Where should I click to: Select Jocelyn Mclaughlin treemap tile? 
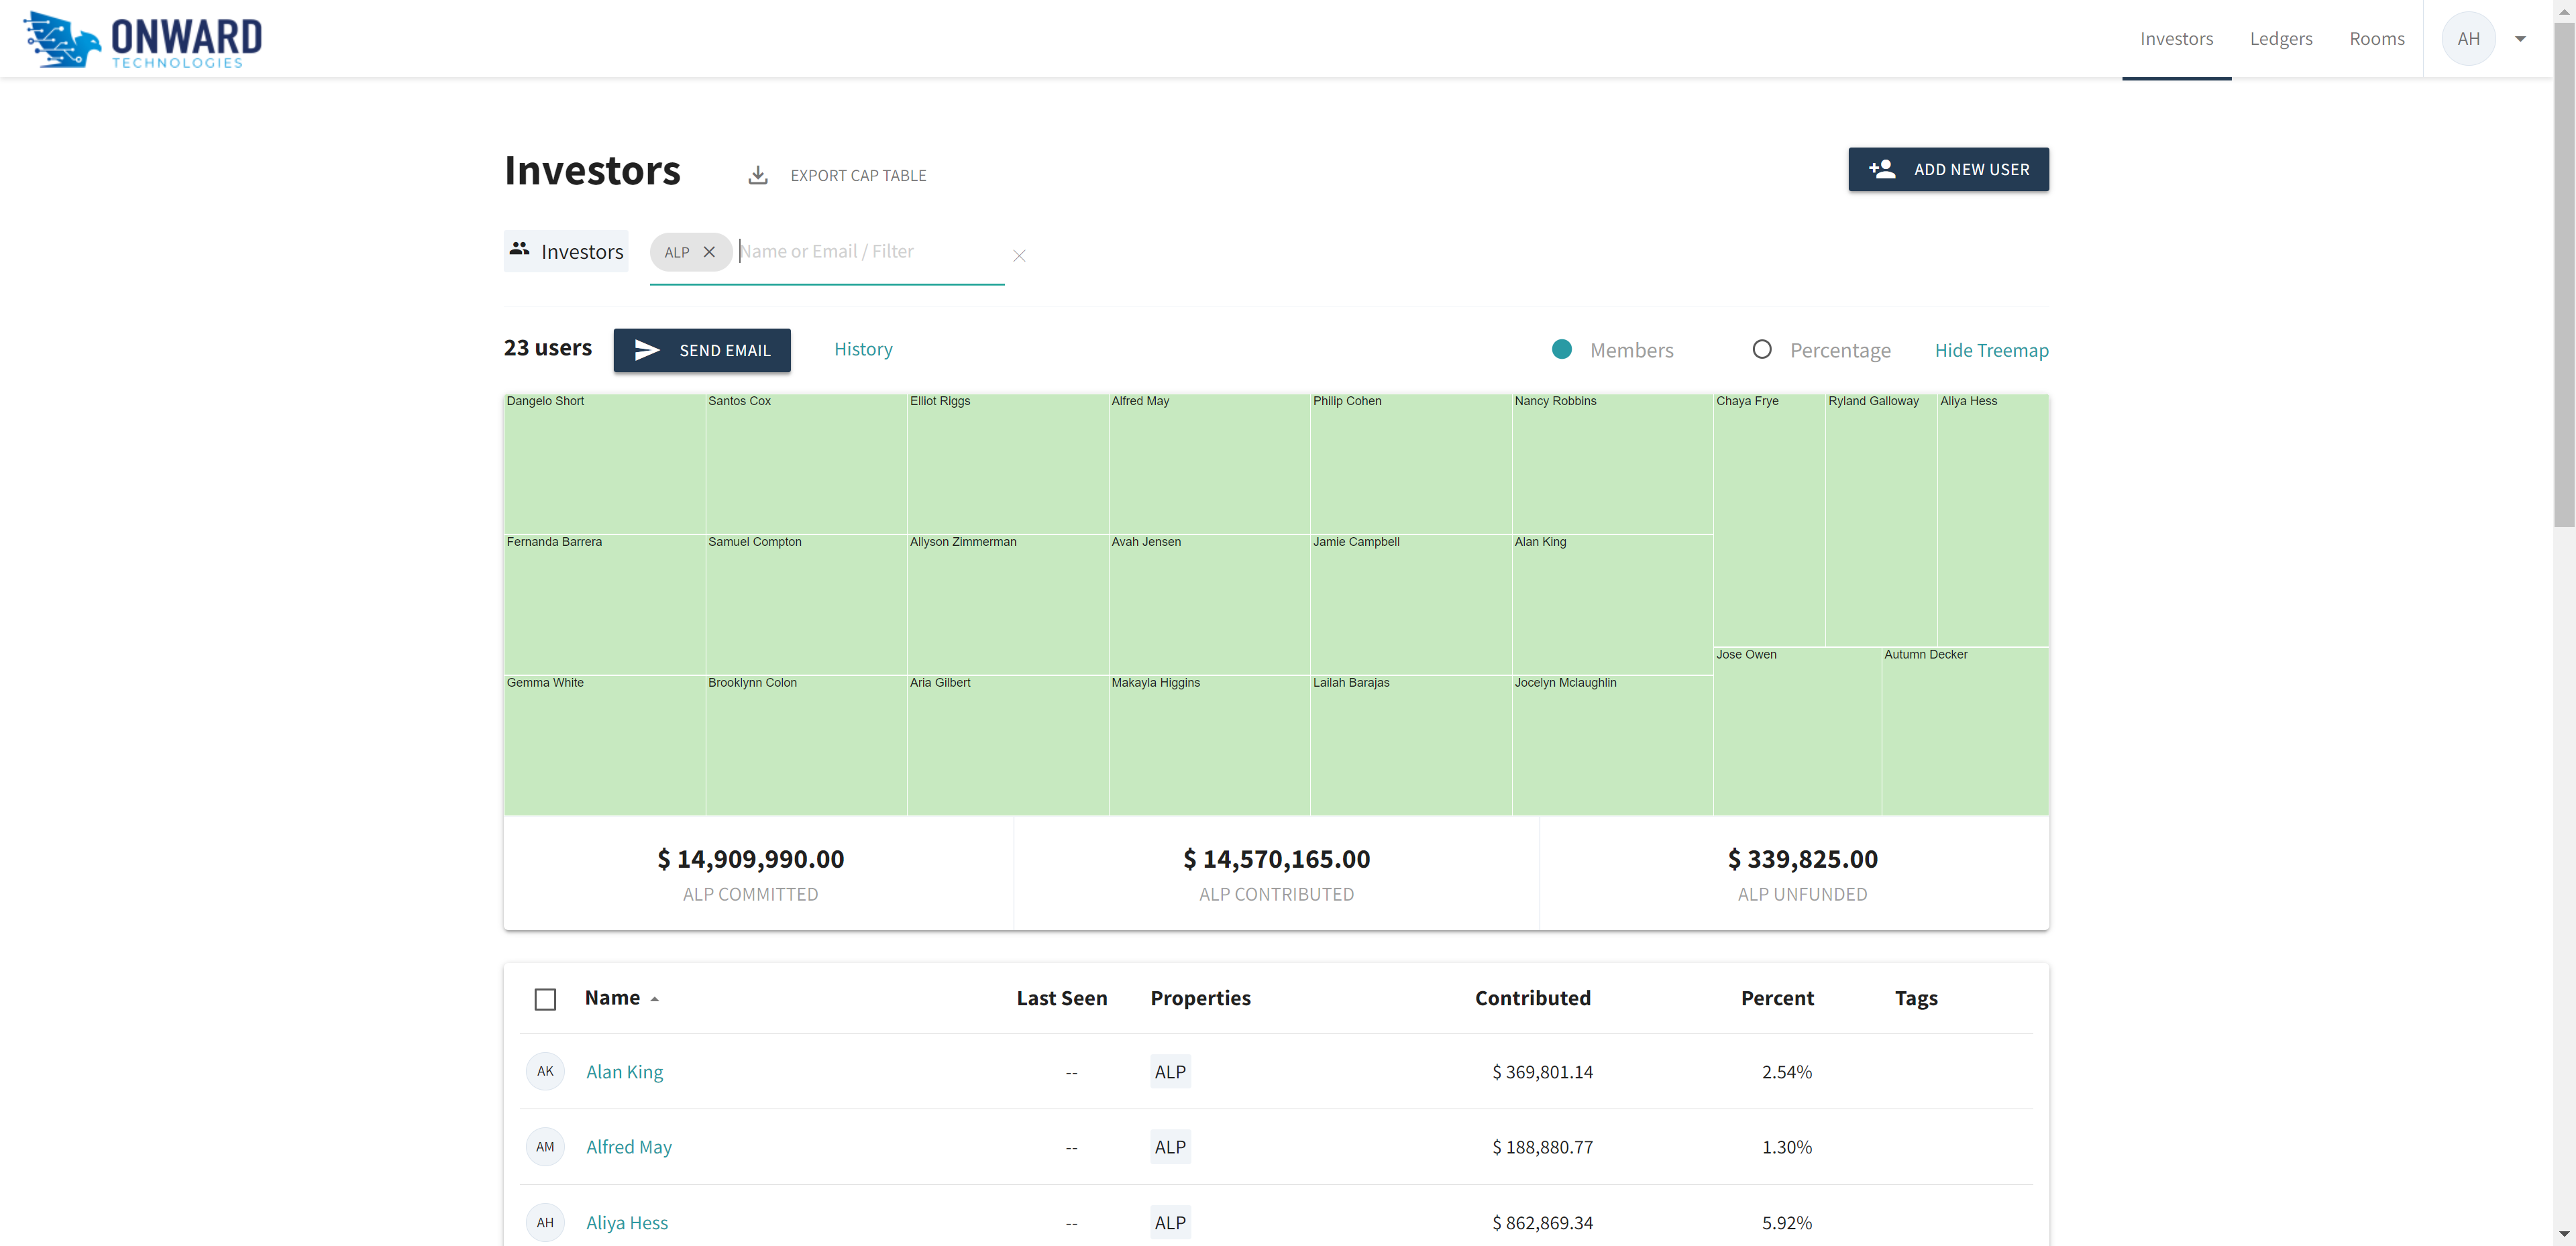click(x=1613, y=745)
